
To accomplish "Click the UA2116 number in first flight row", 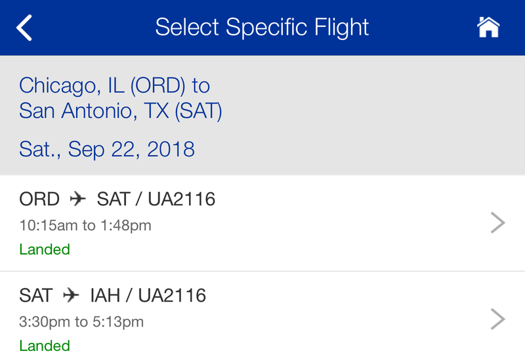I will (182, 199).
